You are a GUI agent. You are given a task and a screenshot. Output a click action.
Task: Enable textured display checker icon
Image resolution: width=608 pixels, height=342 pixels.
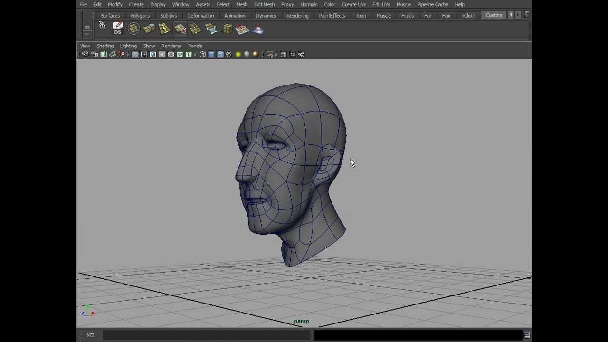coord(229,55)
